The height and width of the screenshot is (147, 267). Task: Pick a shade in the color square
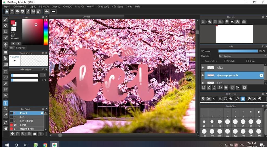pos(33,32)
